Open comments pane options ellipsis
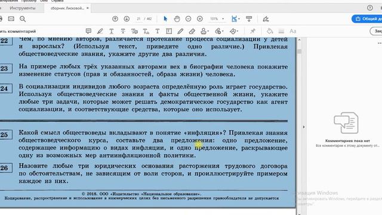The height and width of the screenshot is (215, 382). [380, 43]
